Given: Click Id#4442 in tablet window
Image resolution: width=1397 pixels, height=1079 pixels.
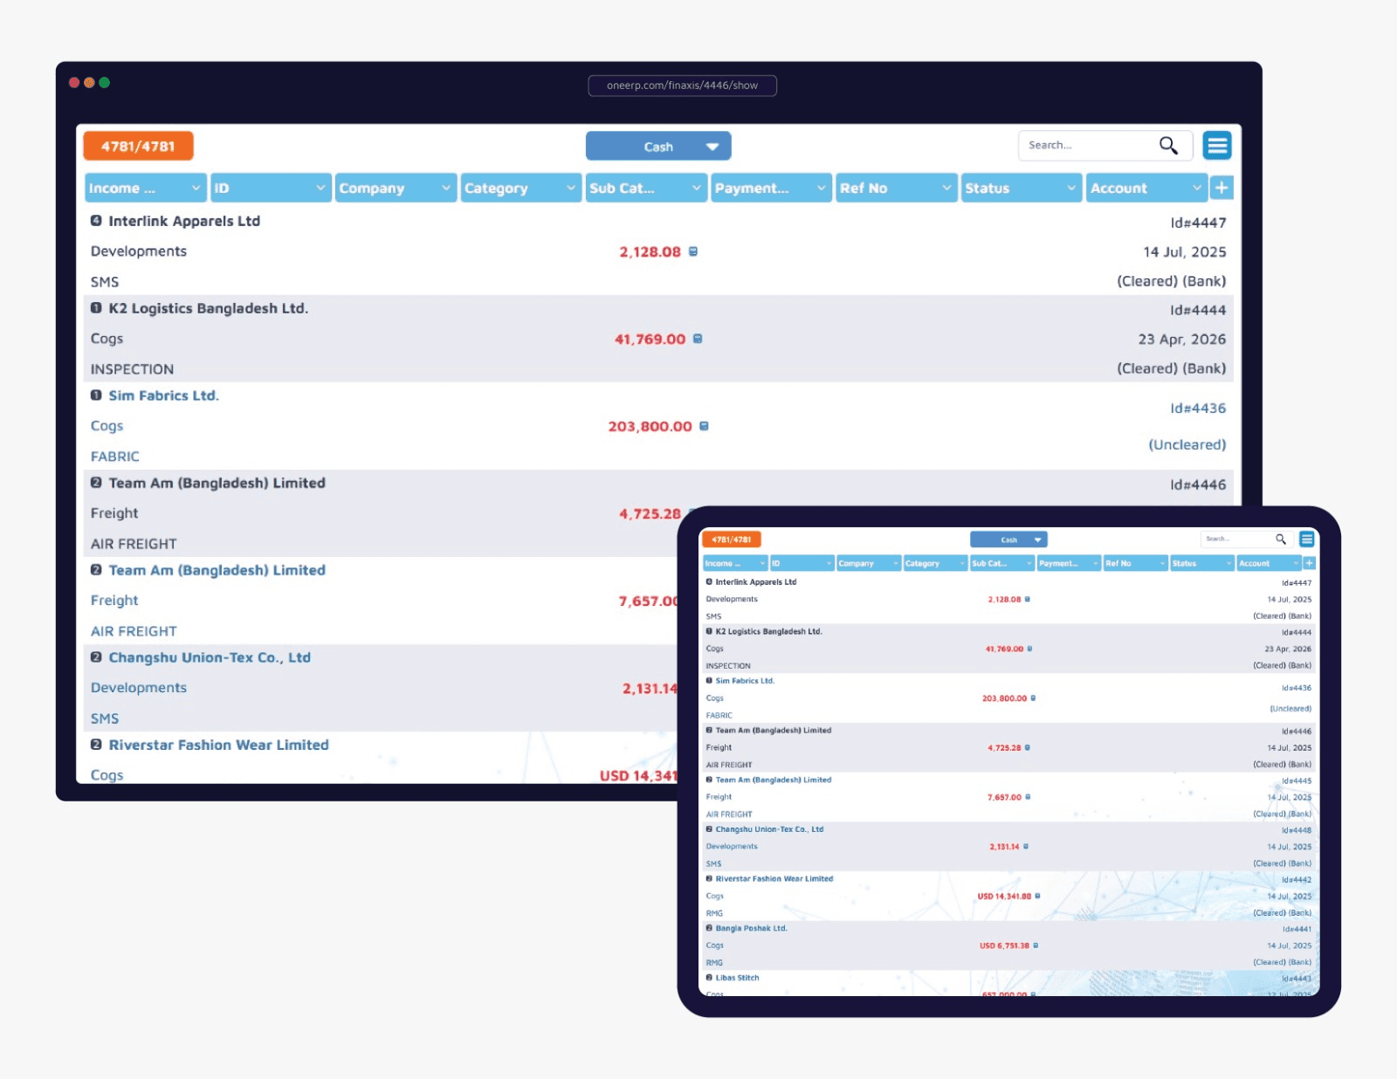Looking at the screenshot, I should 1297,880.
